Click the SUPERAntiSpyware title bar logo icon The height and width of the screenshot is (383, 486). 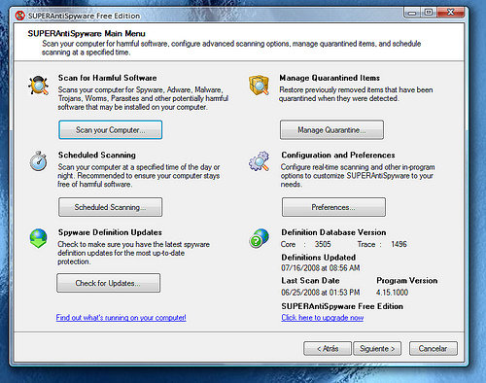point(20,16)
